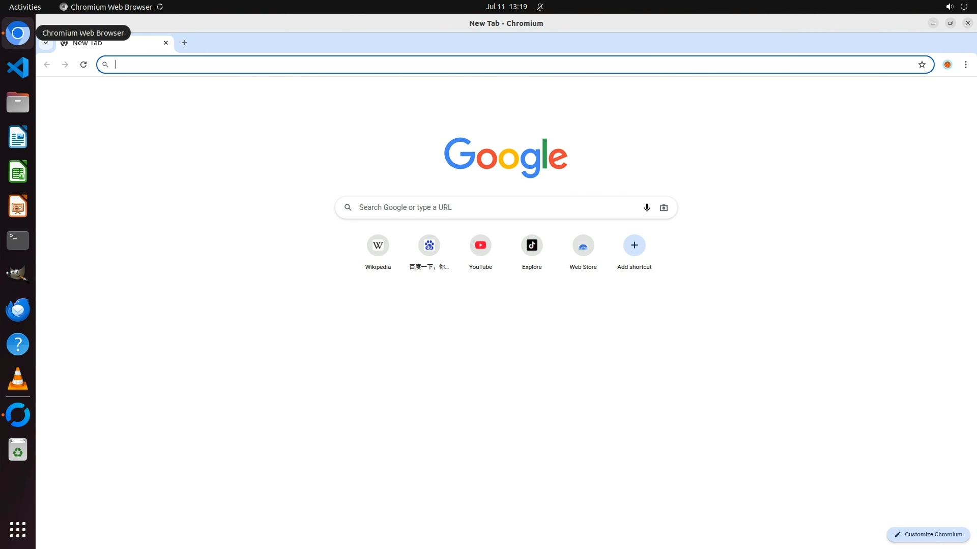Image resolution: width=977 pixels, height=549 pixels.
Task: Open system volume and power menu
Action: coord(956,7)
